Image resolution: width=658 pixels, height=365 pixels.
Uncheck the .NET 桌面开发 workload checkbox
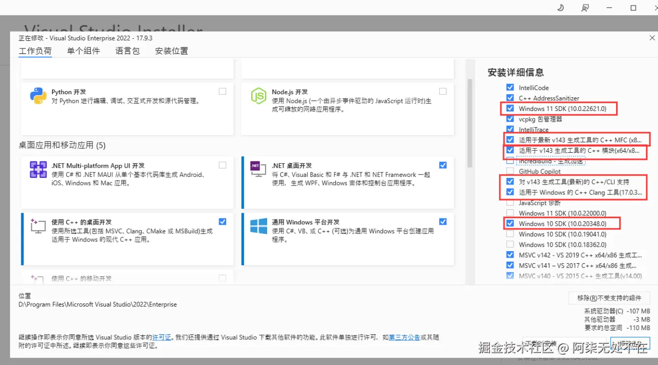tap(443, 165)
